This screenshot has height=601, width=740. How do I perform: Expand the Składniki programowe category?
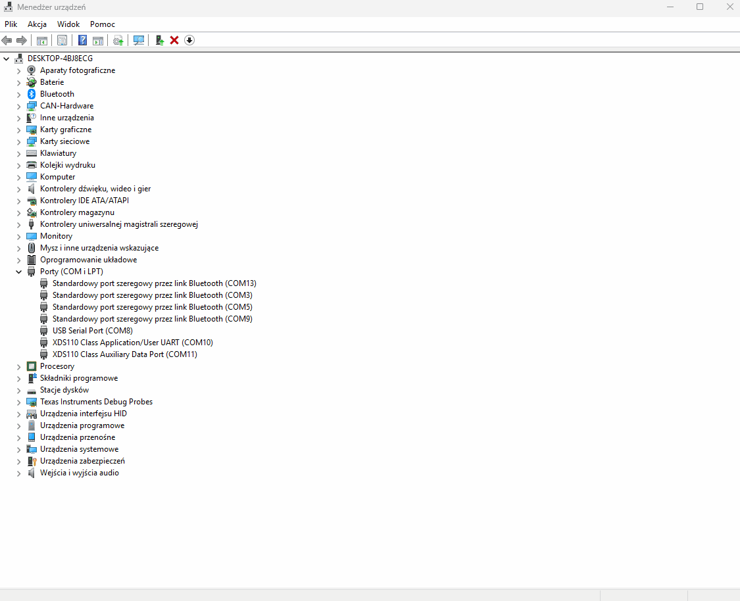coord(19,378)
